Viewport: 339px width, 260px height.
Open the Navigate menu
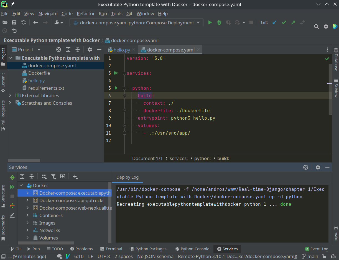pyautogui.click(x=48, y=14)
